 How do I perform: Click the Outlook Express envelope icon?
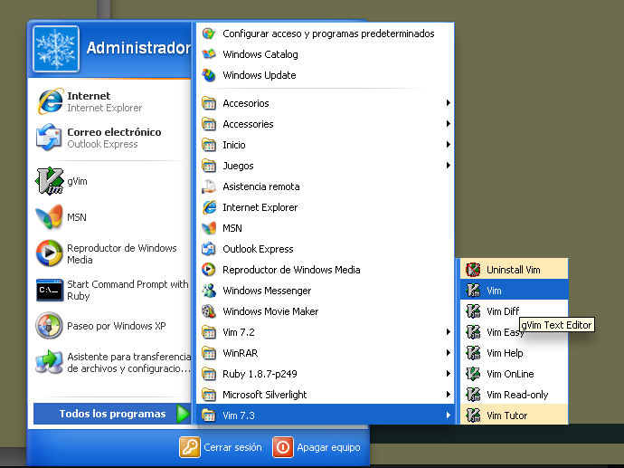(49, 138)
